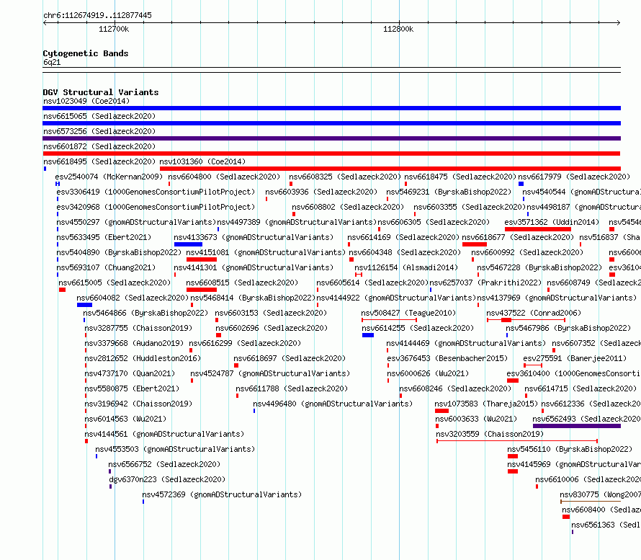This screenshot has width=641, height=560.
Task: Open esv275591 (Banerjee2011) label
Action: (575, 358)
